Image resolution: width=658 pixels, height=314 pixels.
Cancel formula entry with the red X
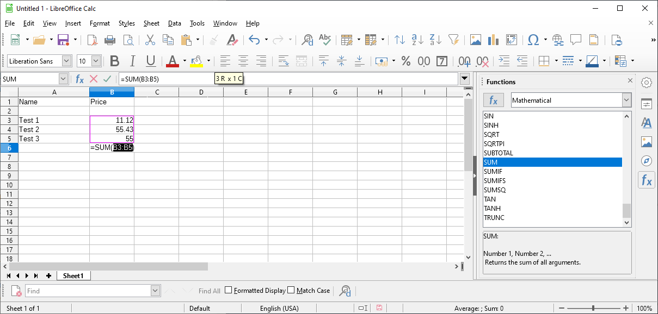[94, 79]
